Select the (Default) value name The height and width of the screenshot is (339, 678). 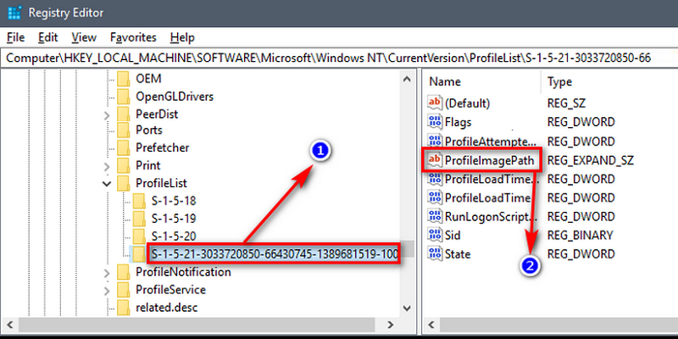[468, 103]
